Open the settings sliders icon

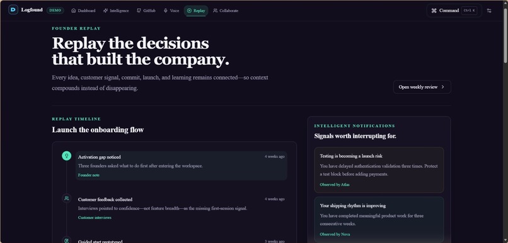pos(489,11)
